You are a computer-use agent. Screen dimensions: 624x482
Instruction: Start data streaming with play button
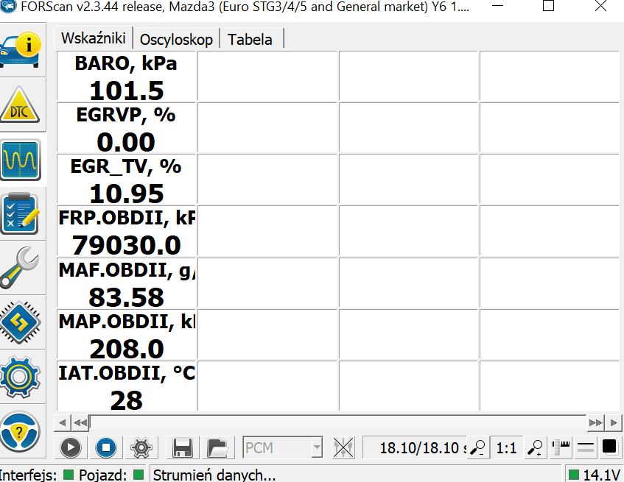71,447
